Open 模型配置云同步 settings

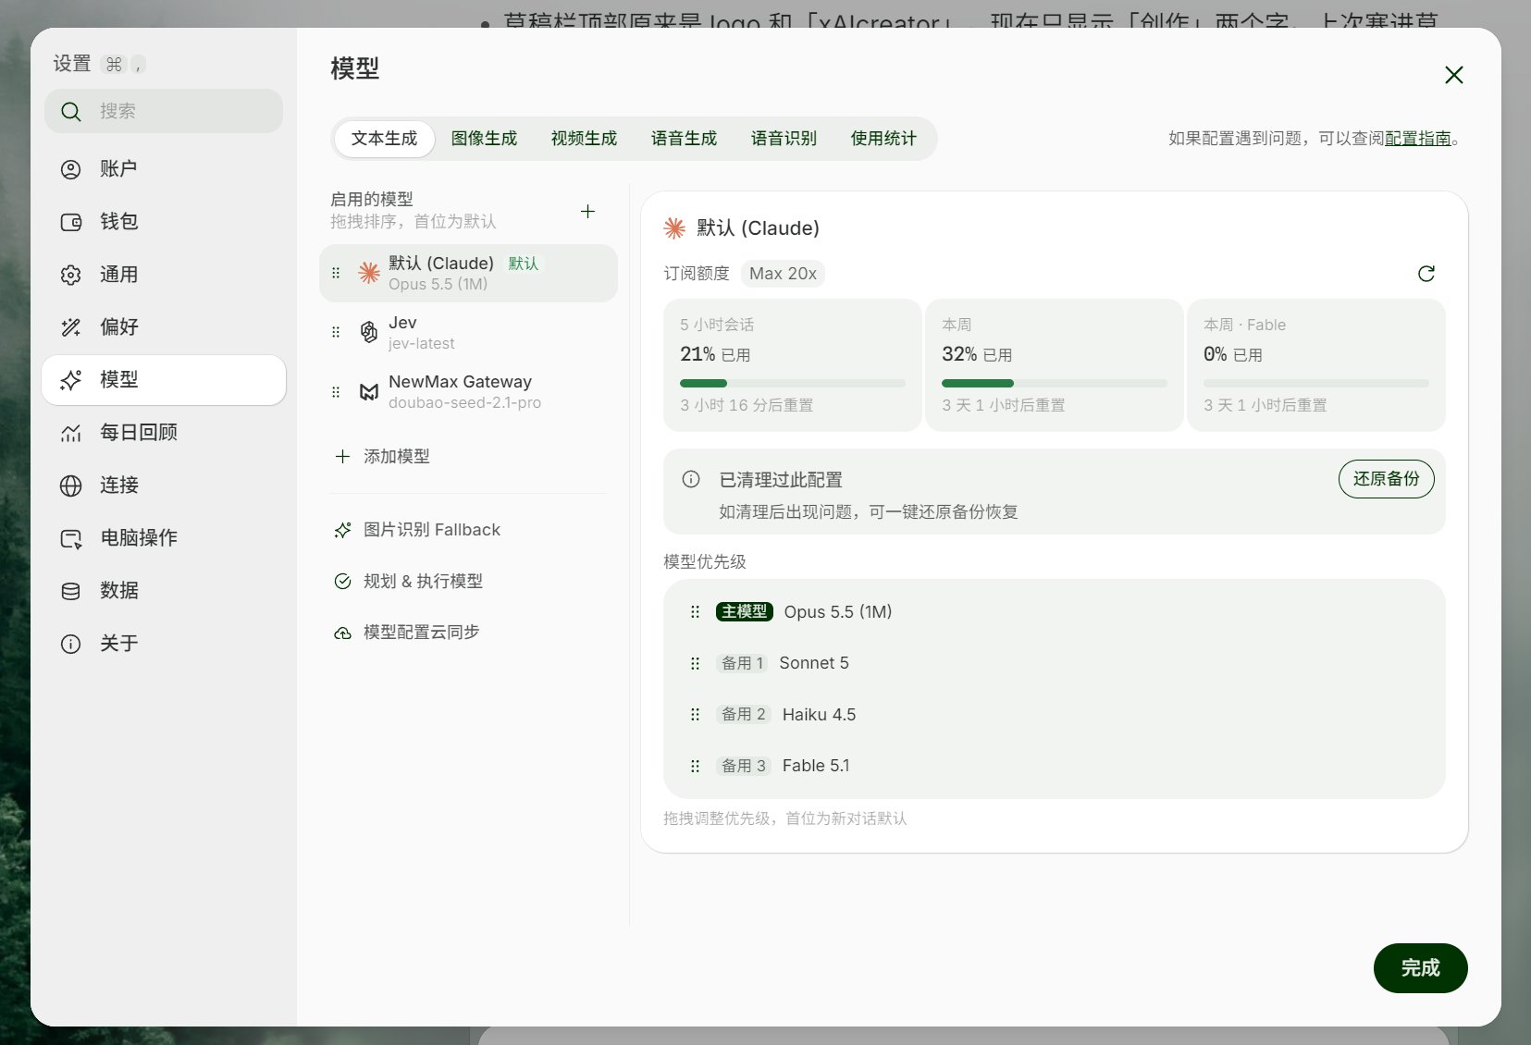point(406,633)
